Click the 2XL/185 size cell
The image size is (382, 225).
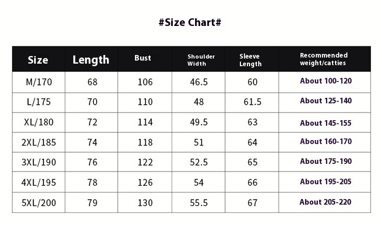click(39, 143)
